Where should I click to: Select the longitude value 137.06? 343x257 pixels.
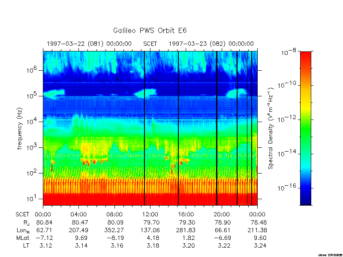point(150,230)
